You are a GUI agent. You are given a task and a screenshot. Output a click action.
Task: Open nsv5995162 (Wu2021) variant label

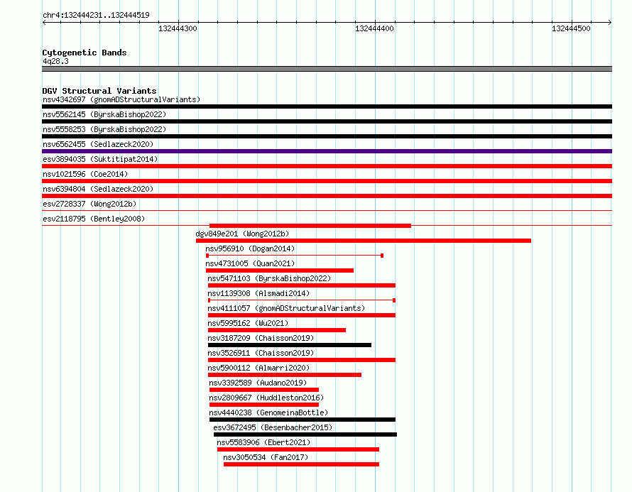pos(248,323)
